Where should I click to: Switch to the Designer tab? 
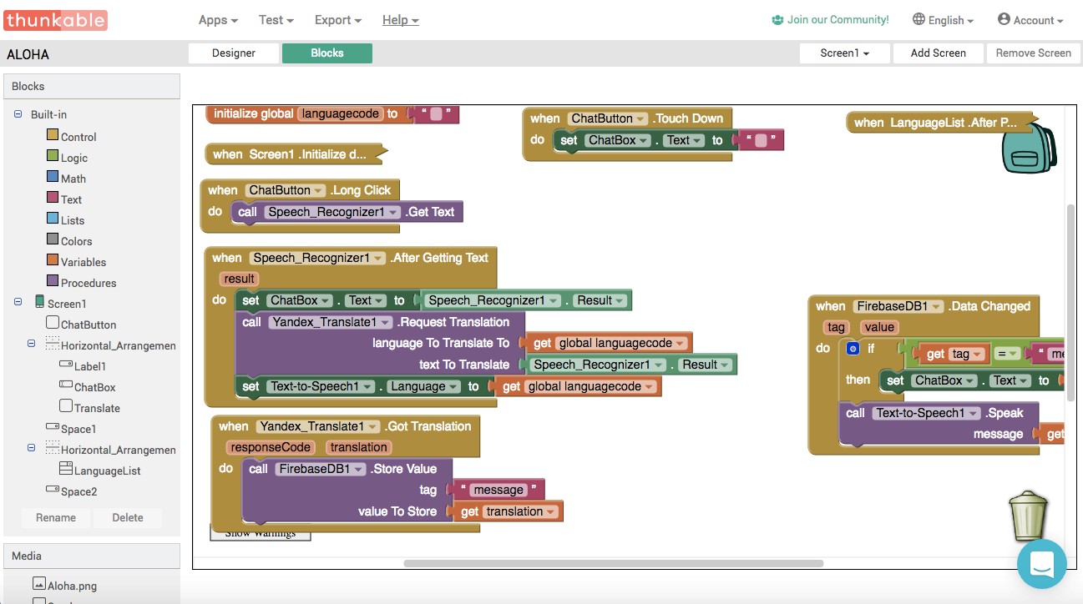click(234, 53)
